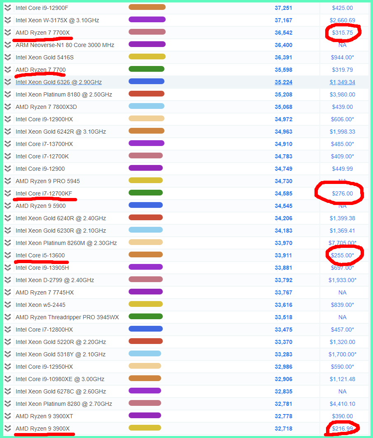Open the AMD Ryzen Threadripper PRO 3945WX link
The image size is (373, 438).
click(x=67, y=317)
